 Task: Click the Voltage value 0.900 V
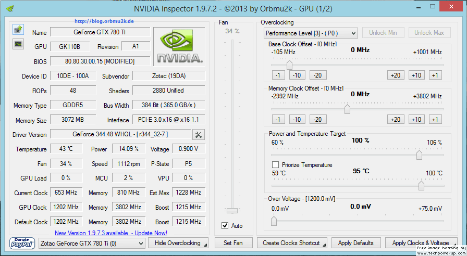(x=189, y=149)
